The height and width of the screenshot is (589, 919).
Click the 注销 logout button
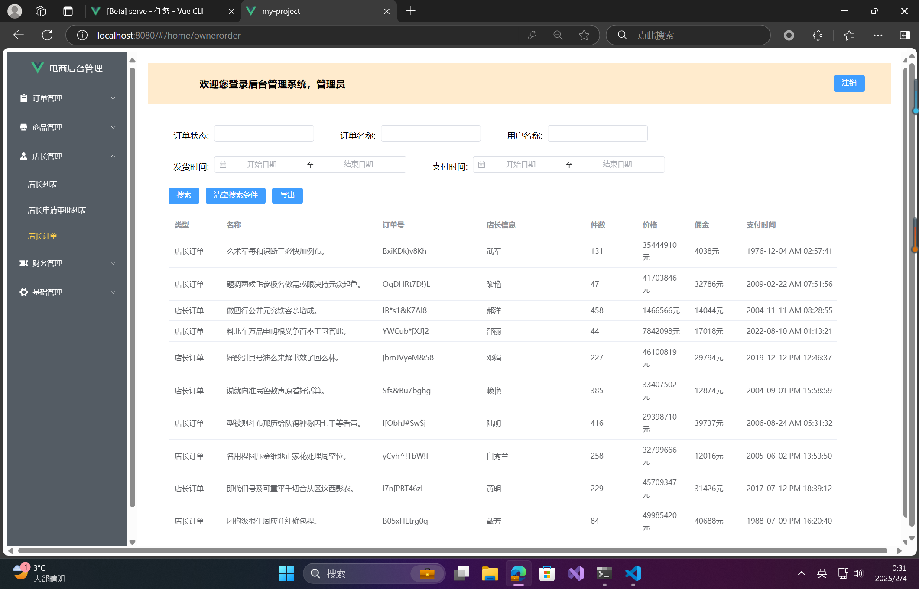[x=849, y=83]
